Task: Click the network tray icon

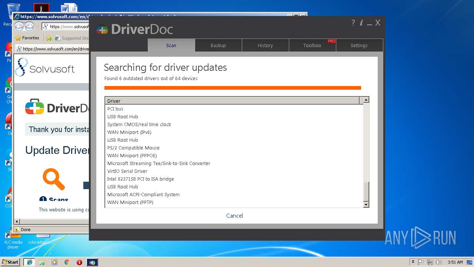Action: (x=430, y=262)
